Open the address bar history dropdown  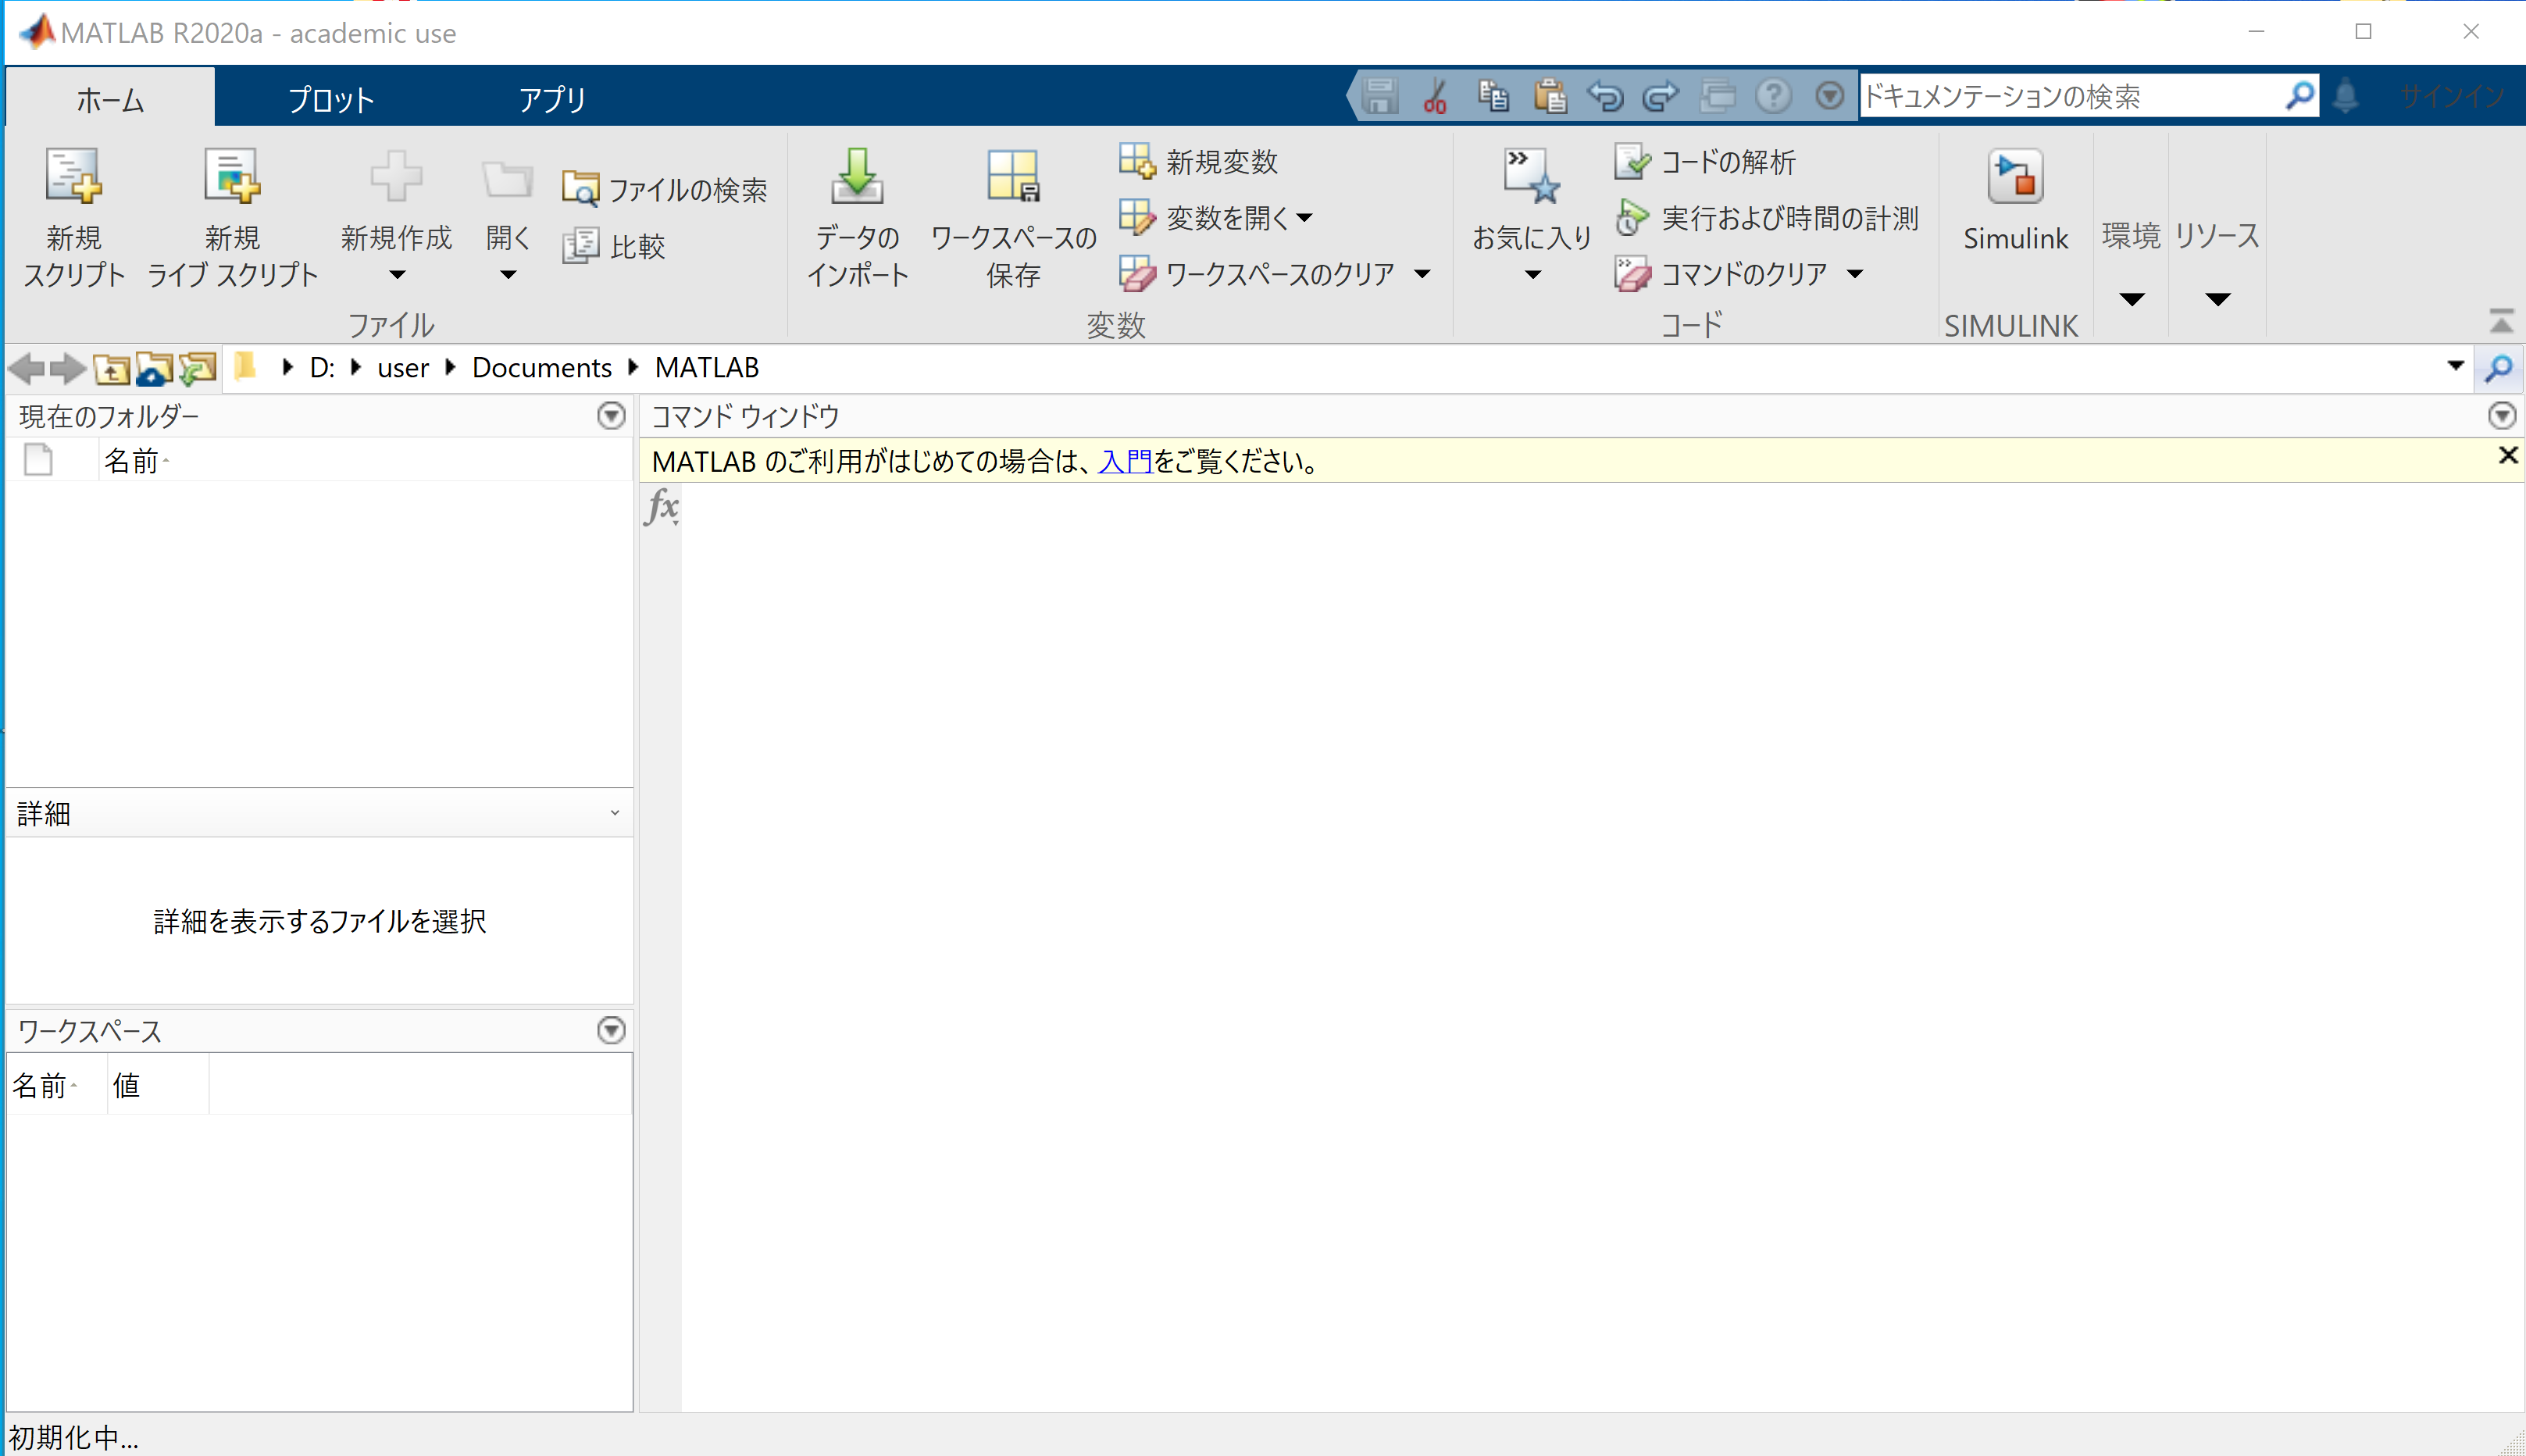coord(2455,366)
